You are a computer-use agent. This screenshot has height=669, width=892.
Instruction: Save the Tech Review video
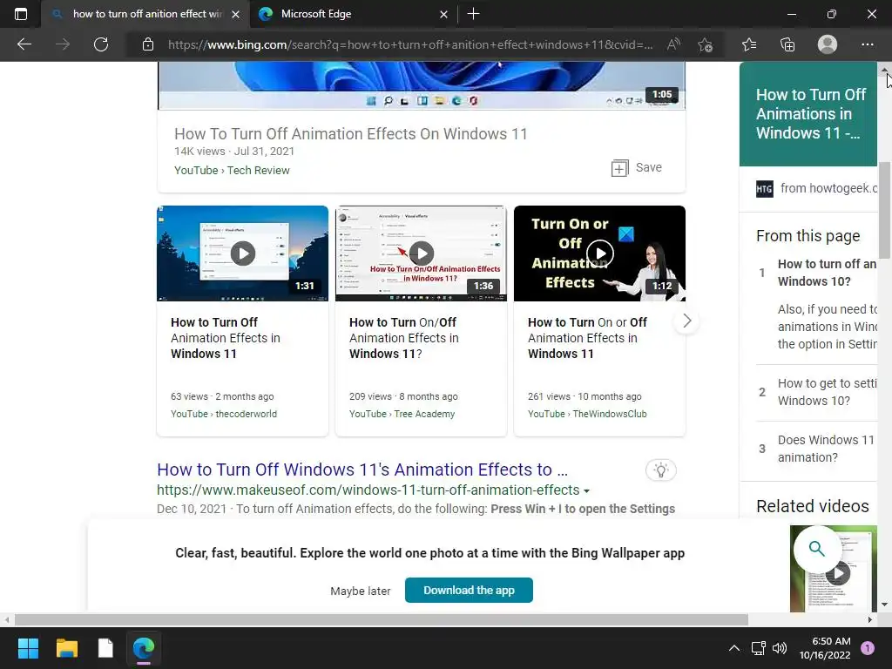(637, 168)
